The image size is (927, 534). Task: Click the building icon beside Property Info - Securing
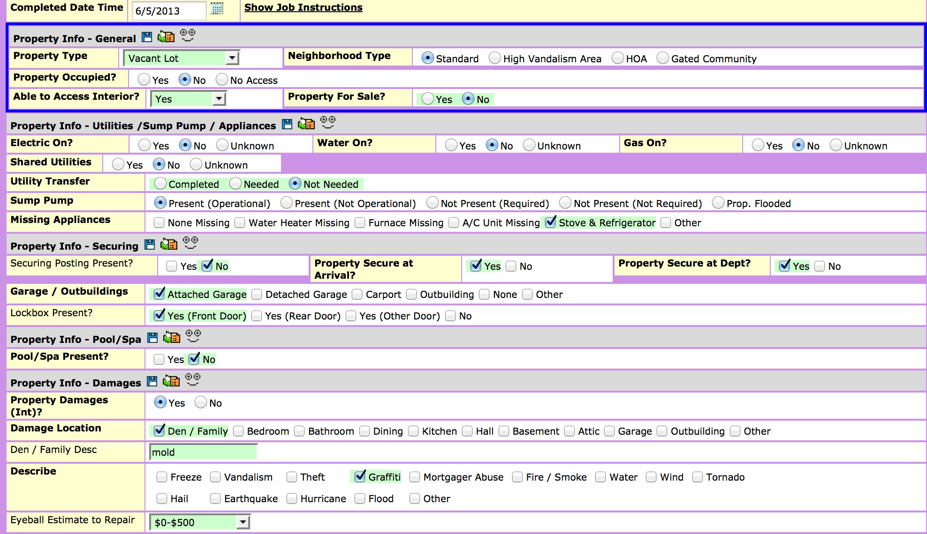(169, 244)
